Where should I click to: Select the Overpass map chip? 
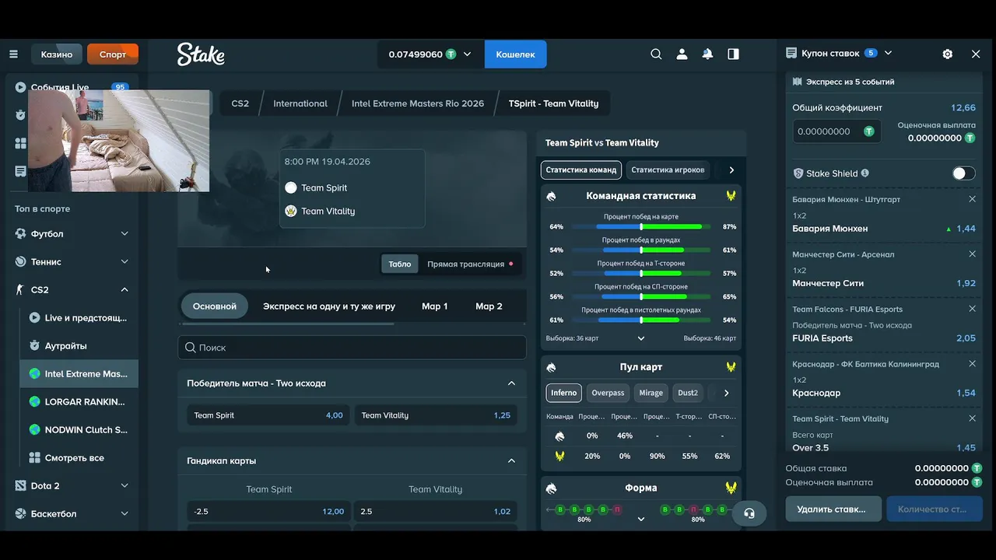[608, 393]
